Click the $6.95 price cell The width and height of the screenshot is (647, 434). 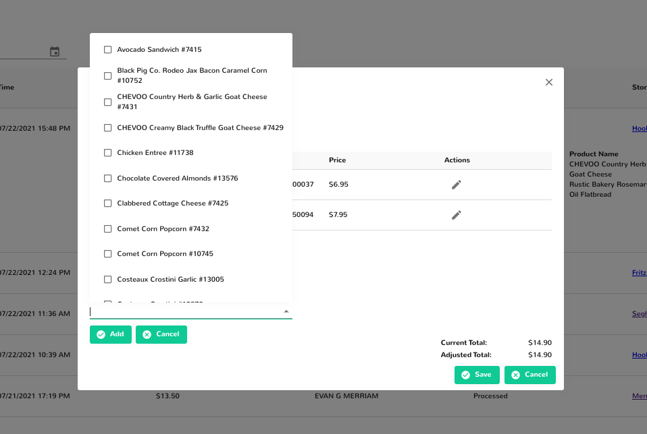coord(338,185)
